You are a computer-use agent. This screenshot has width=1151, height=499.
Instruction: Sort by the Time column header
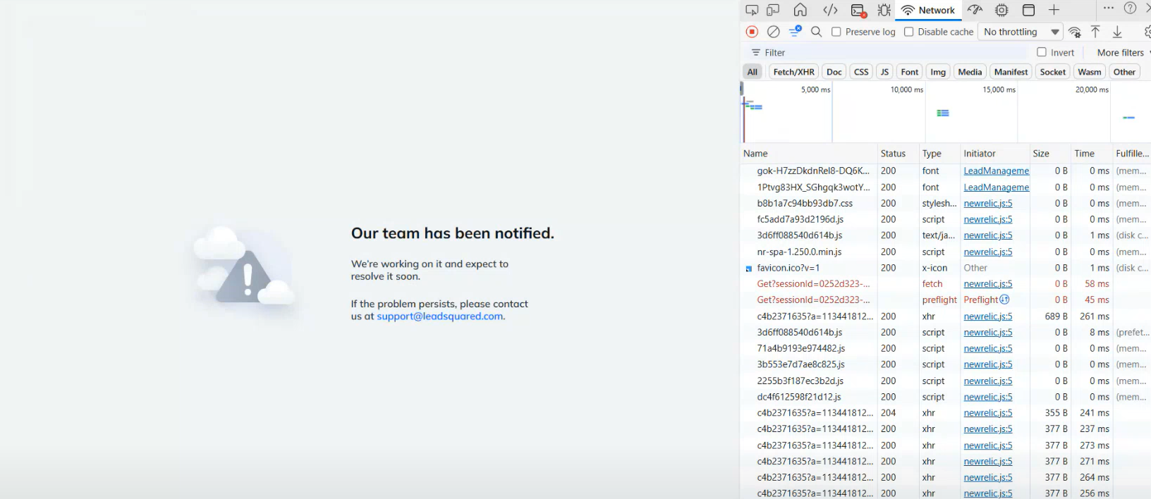click(1091, 154)
